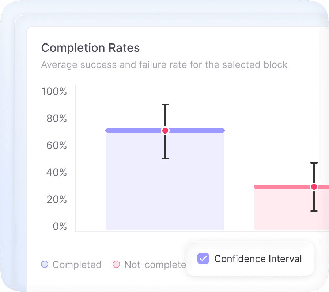This screenshot has width=329, height=292.
Task: Click the Completed legend color circle
Action: 45,265
